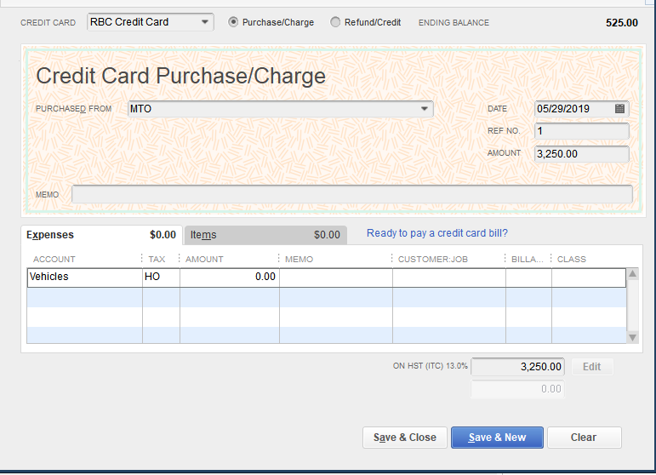
Task: Open the date calendar picker icon
Action: coord(619,109)
